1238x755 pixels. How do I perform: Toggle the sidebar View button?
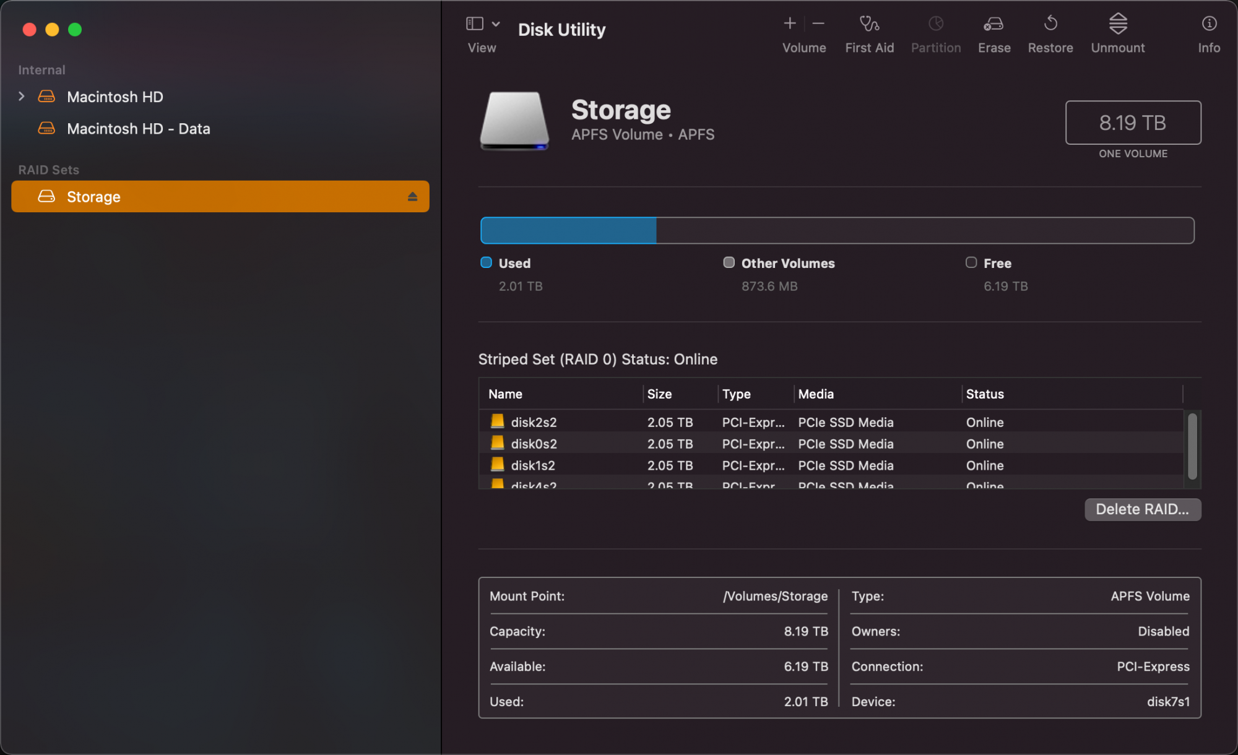(474, 24)
